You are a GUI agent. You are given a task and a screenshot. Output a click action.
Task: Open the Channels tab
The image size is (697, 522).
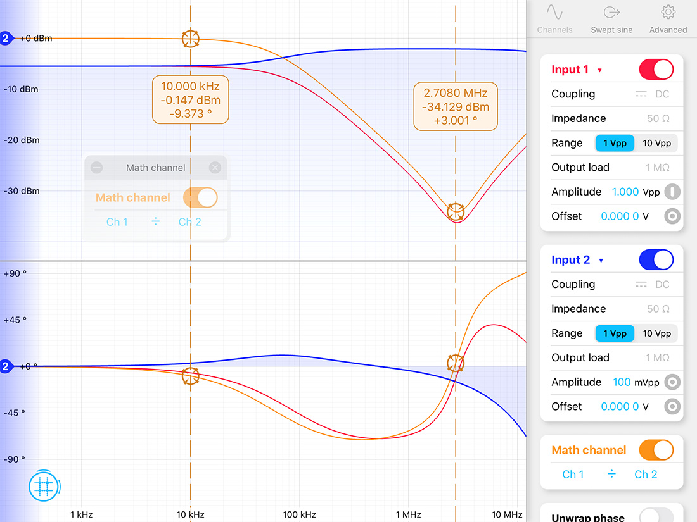(x=554, y=19)
